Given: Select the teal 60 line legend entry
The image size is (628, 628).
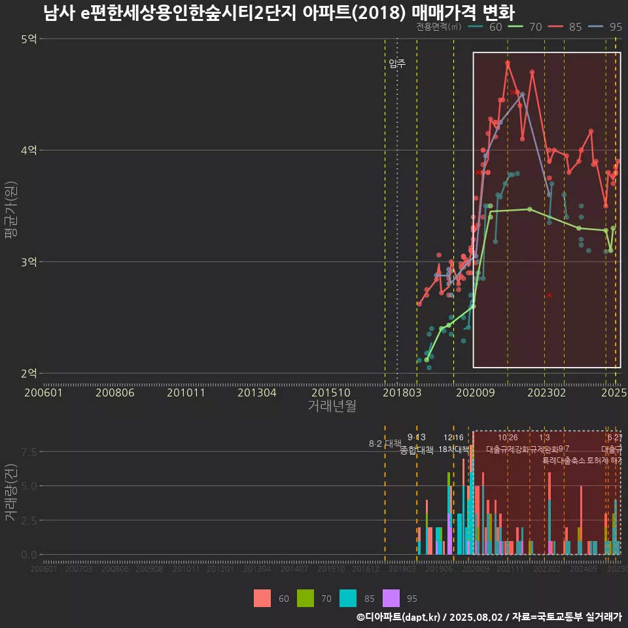Looking at the screenshot, I should 485,27.
